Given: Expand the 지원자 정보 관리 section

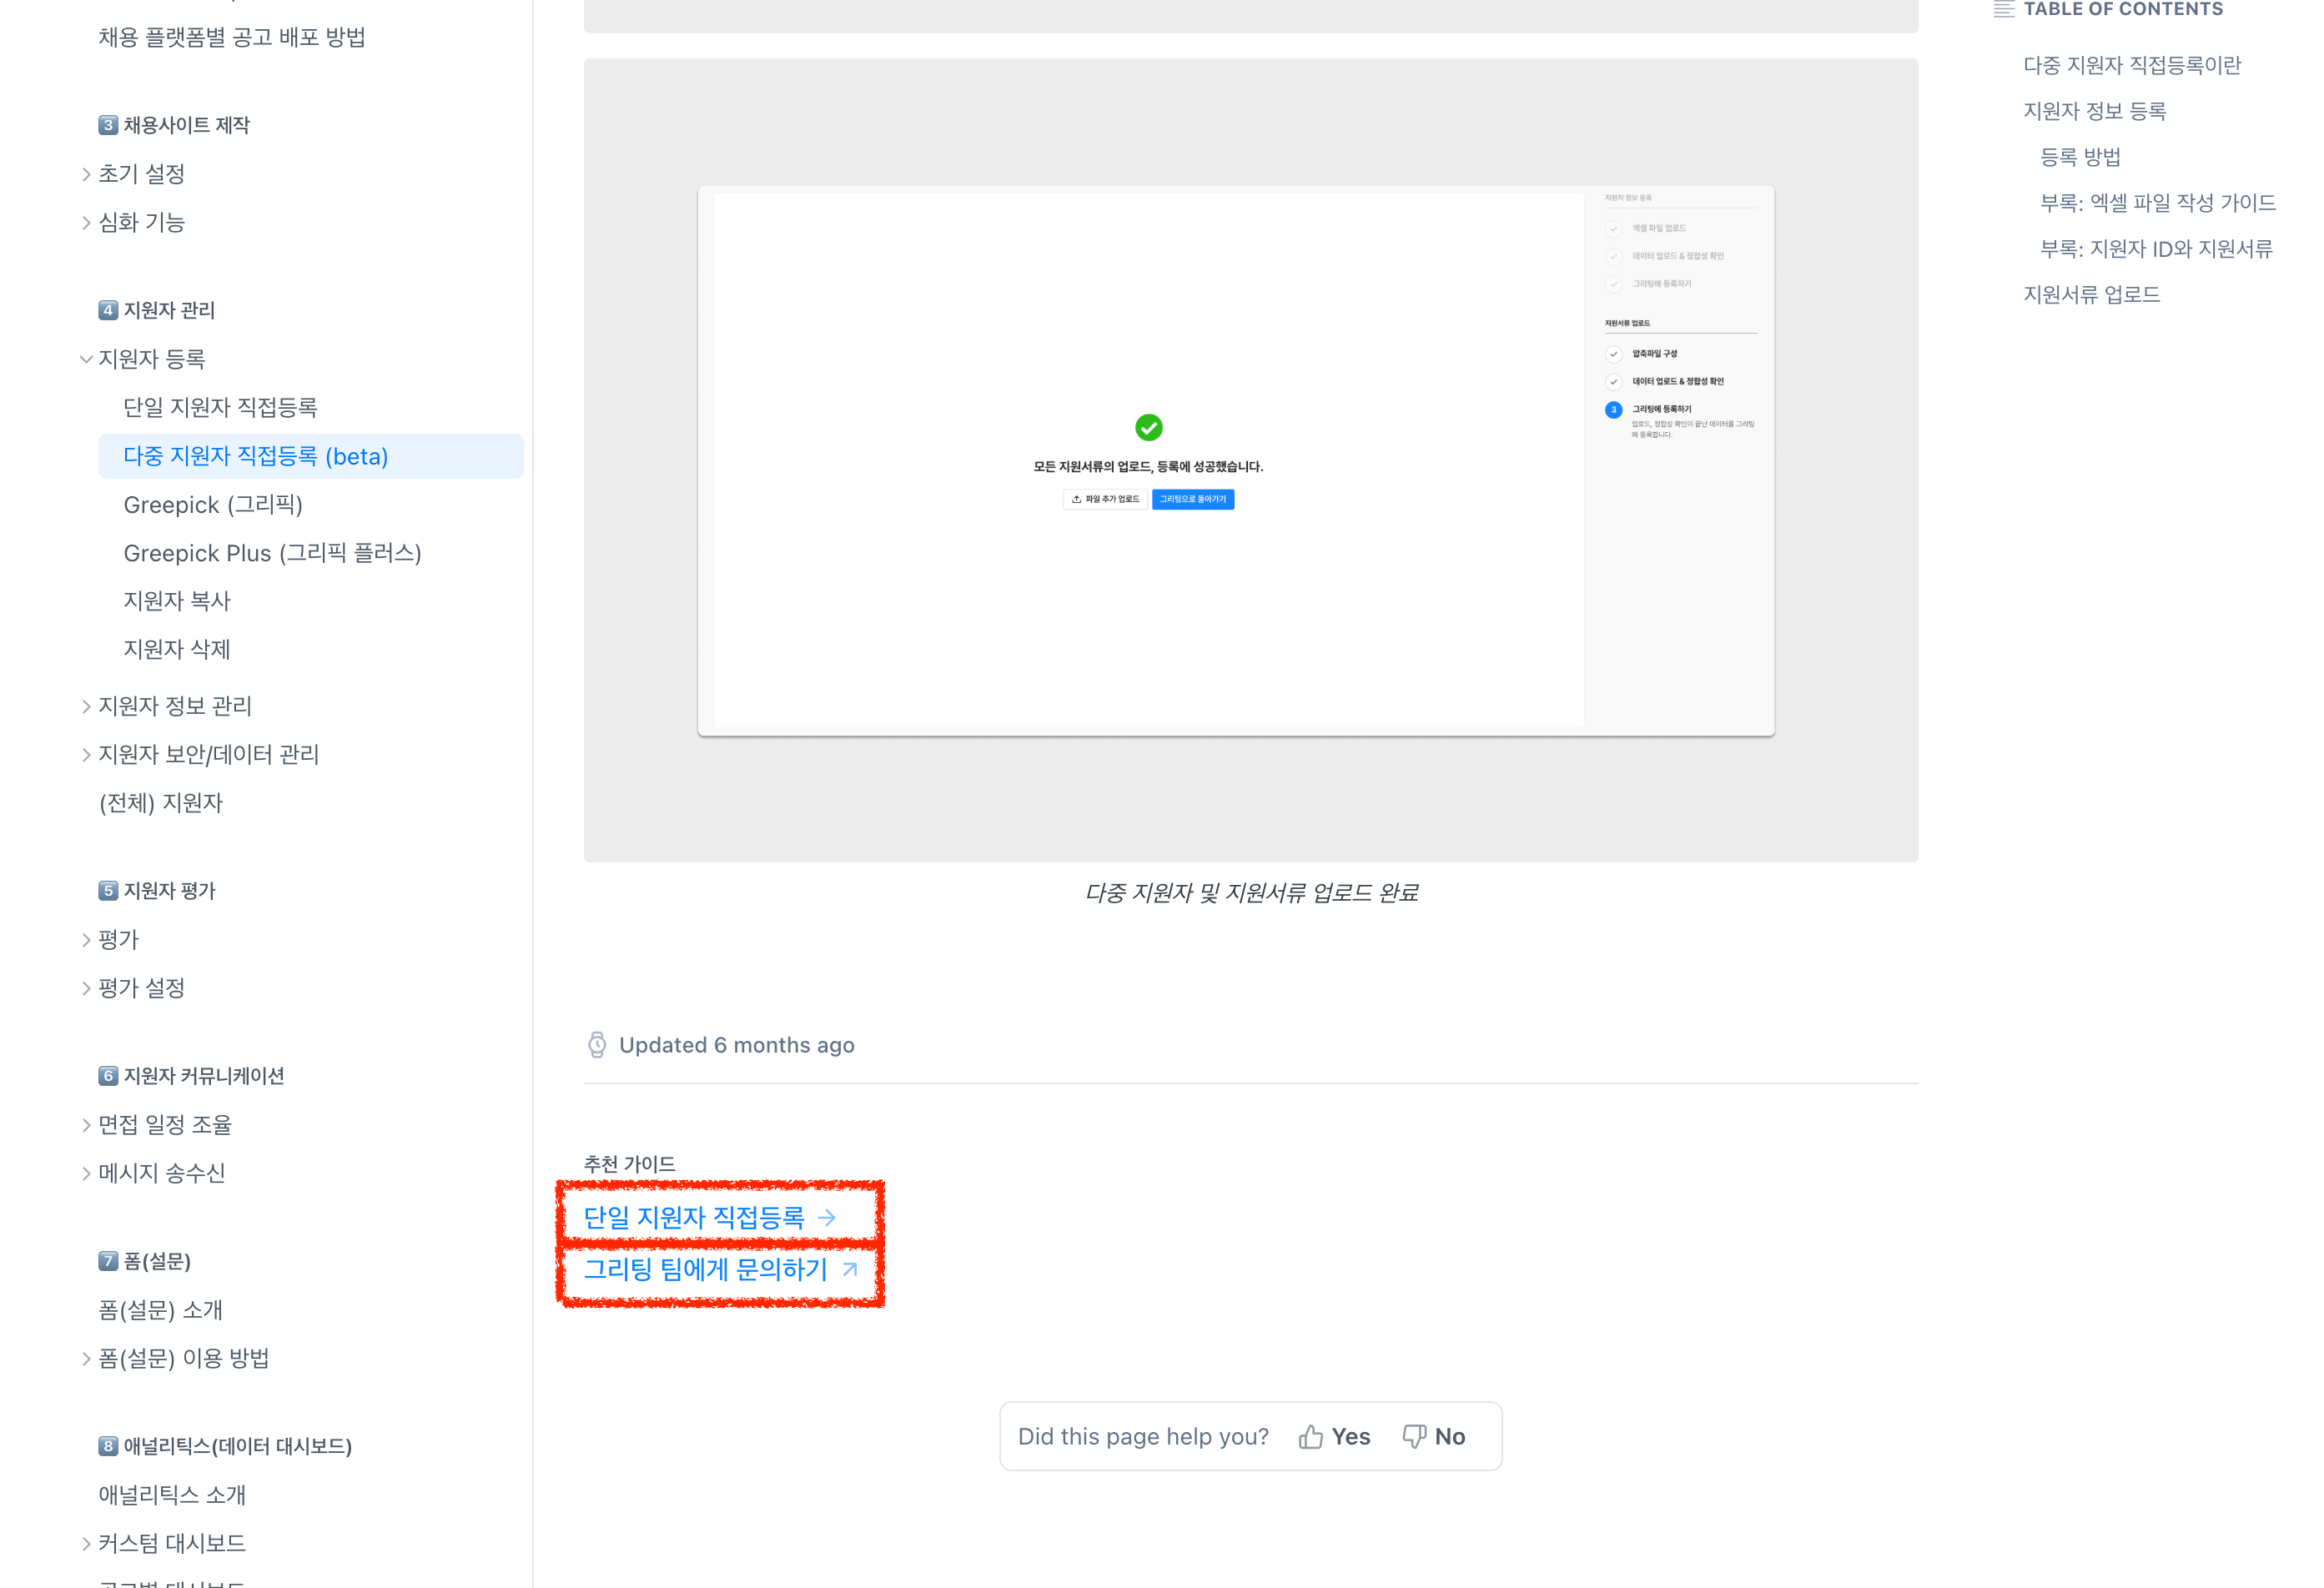Looking at the screenshot, I should click(86, 706).
